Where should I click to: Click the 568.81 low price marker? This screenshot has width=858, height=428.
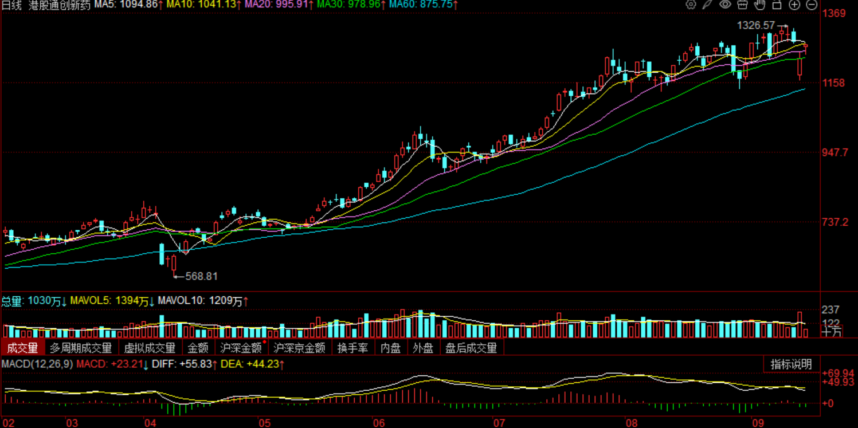[201, 276]
